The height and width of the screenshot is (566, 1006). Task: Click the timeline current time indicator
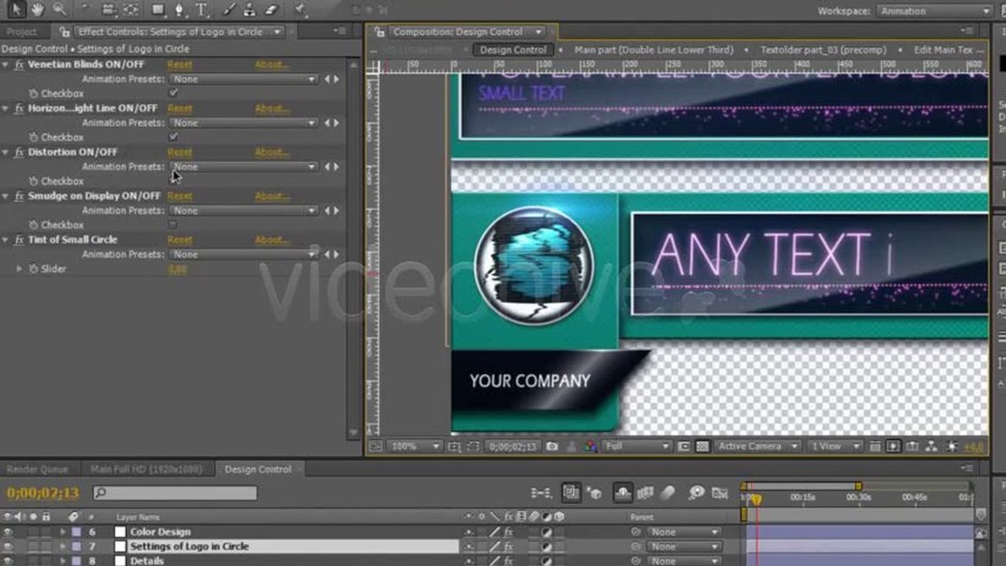[x=755, y=498]
